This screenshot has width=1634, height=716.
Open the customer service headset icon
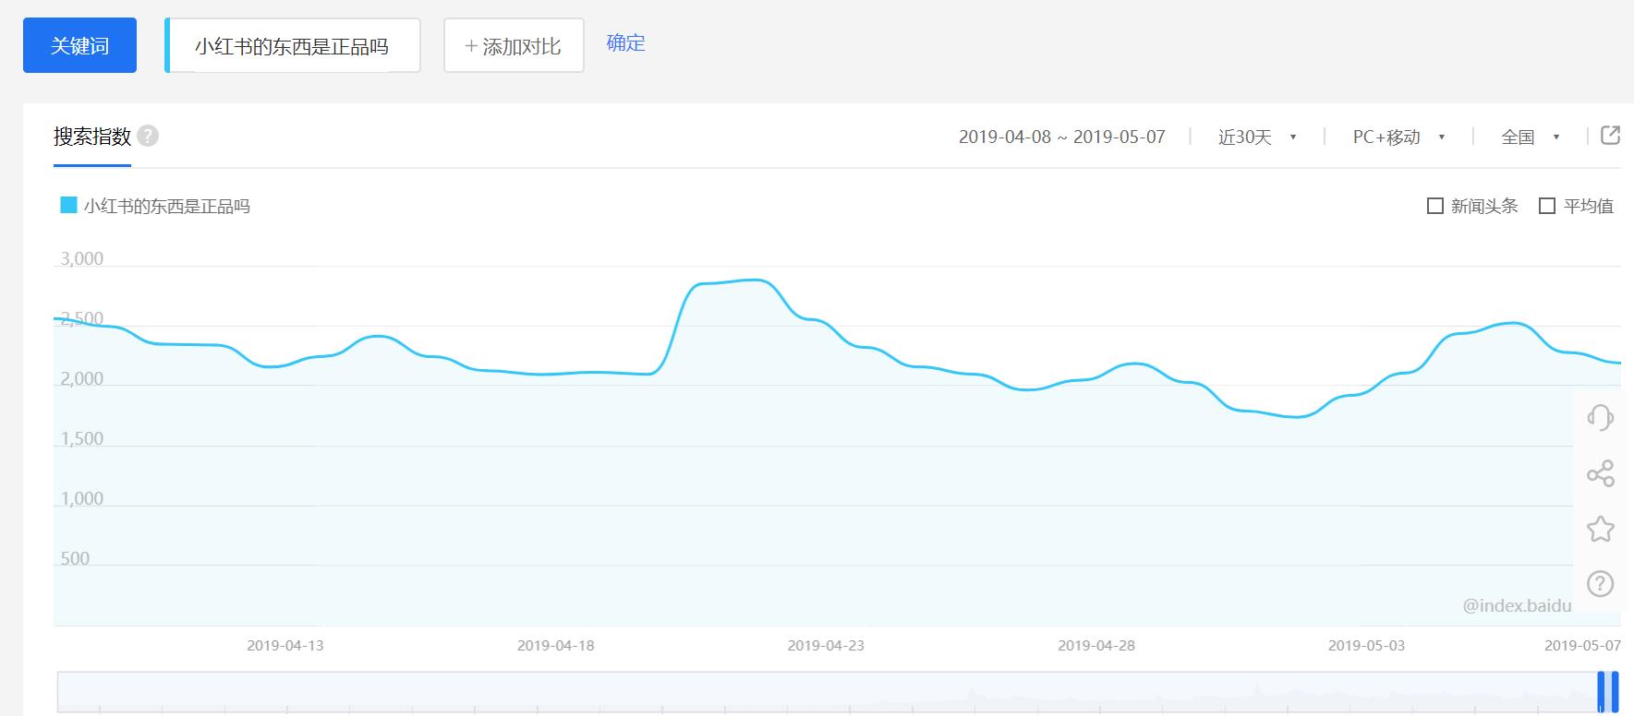tap(1600, 417)
